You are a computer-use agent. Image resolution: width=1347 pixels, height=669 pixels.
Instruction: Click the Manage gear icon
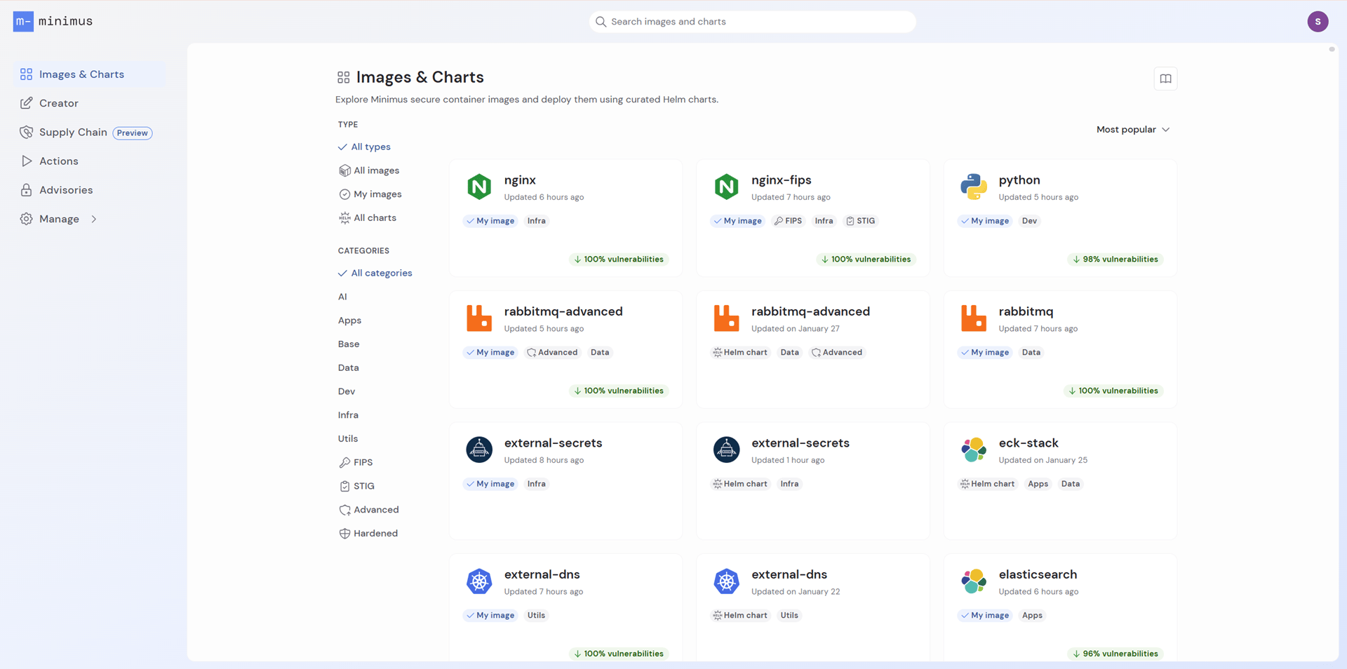(27, 219)
